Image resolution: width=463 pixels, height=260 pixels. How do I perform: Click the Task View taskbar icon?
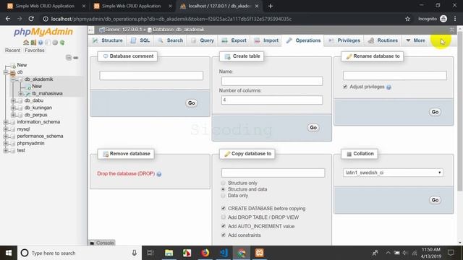(150, 253)
